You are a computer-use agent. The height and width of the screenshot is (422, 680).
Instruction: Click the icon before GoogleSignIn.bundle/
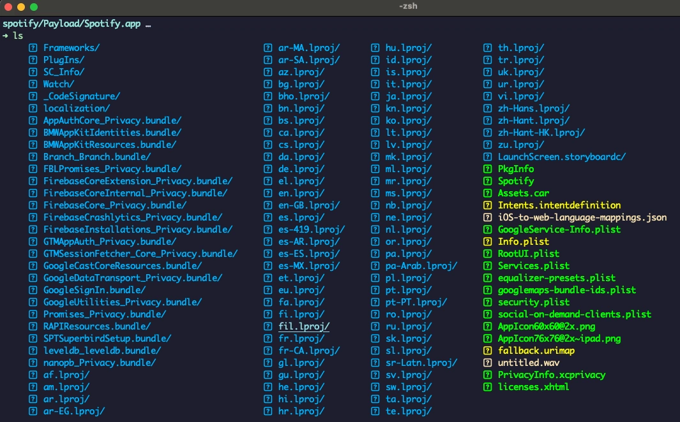click(33, 290)
